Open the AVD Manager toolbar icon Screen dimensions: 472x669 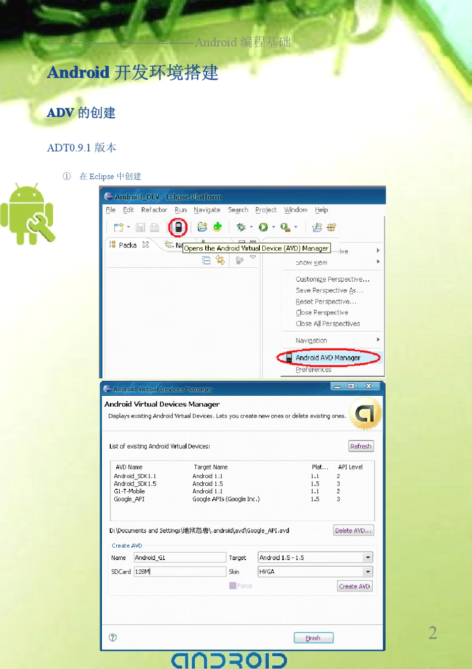(x=178, y=227)
